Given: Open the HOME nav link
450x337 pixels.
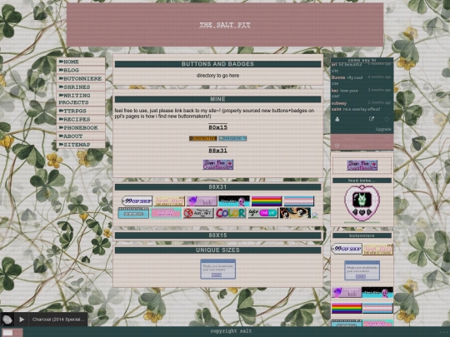Looking at the screenshot, I should pyautogui.click(x=81, y=62).
